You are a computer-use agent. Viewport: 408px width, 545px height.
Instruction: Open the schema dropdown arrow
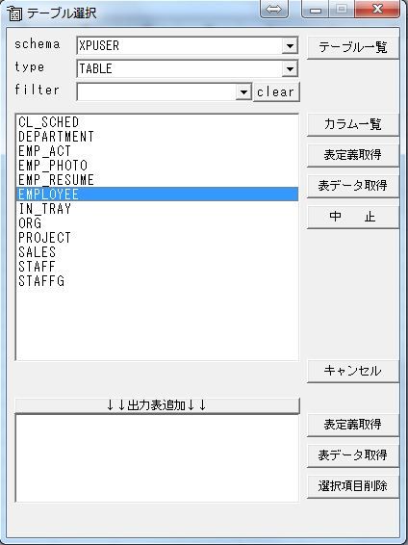(x=290, y=45)
